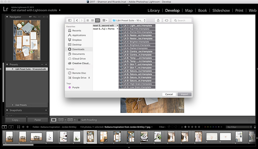Open the Slideshow module

221,10
